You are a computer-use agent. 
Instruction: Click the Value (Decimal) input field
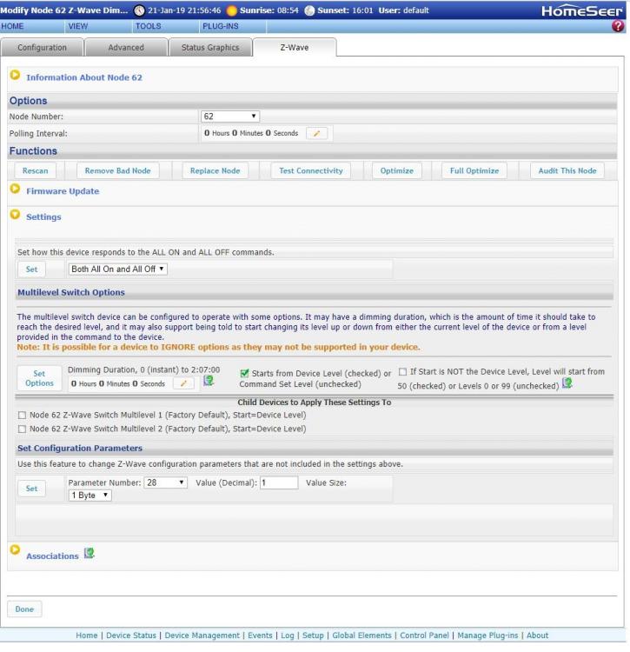[278, 482]
